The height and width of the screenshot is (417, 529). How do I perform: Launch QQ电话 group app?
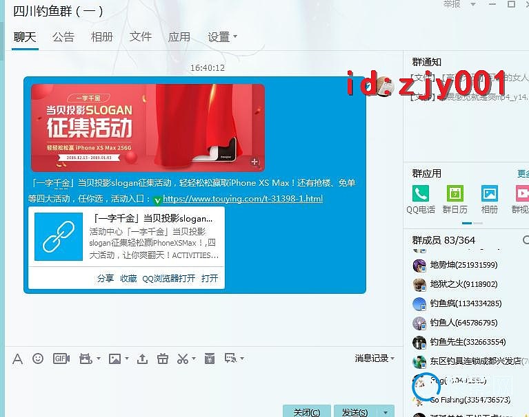point(421,193)
